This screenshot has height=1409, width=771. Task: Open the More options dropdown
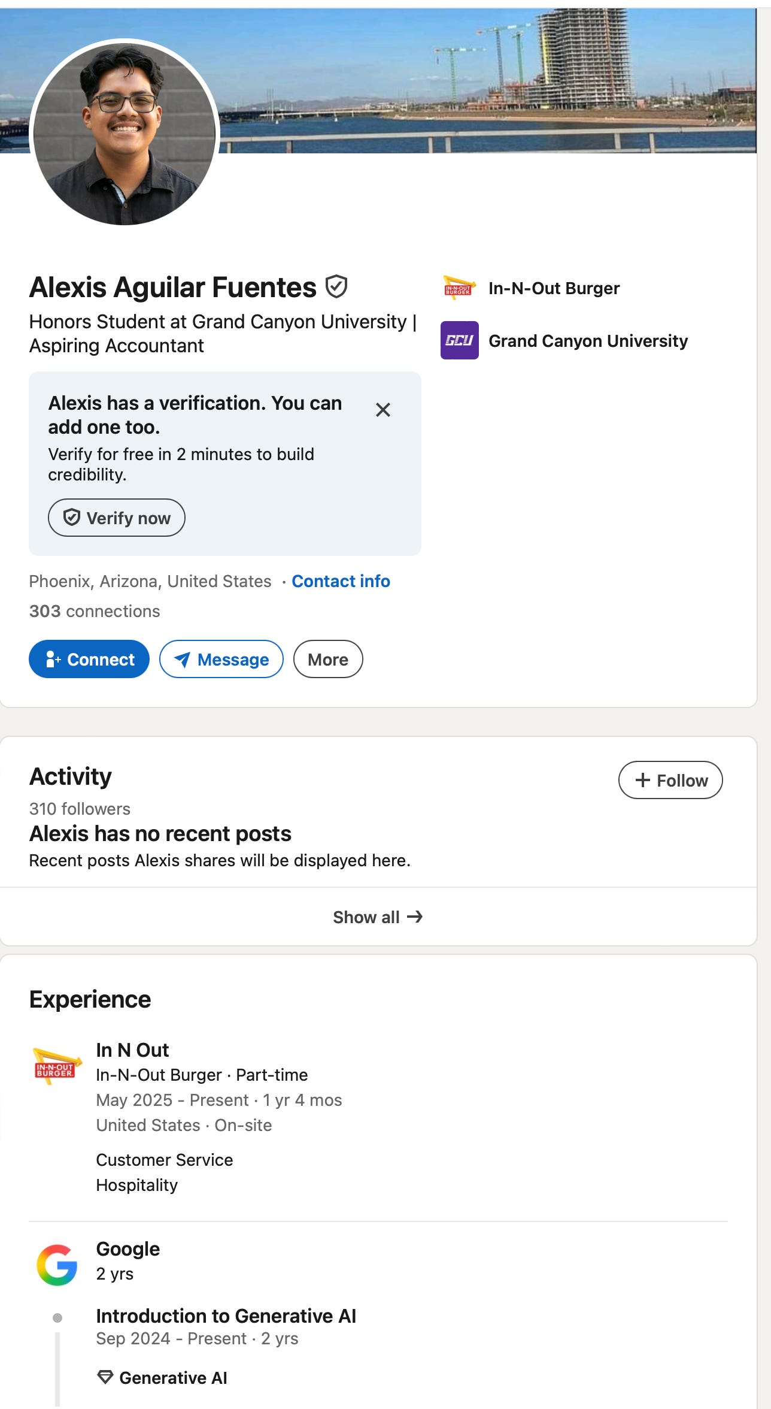328,659
